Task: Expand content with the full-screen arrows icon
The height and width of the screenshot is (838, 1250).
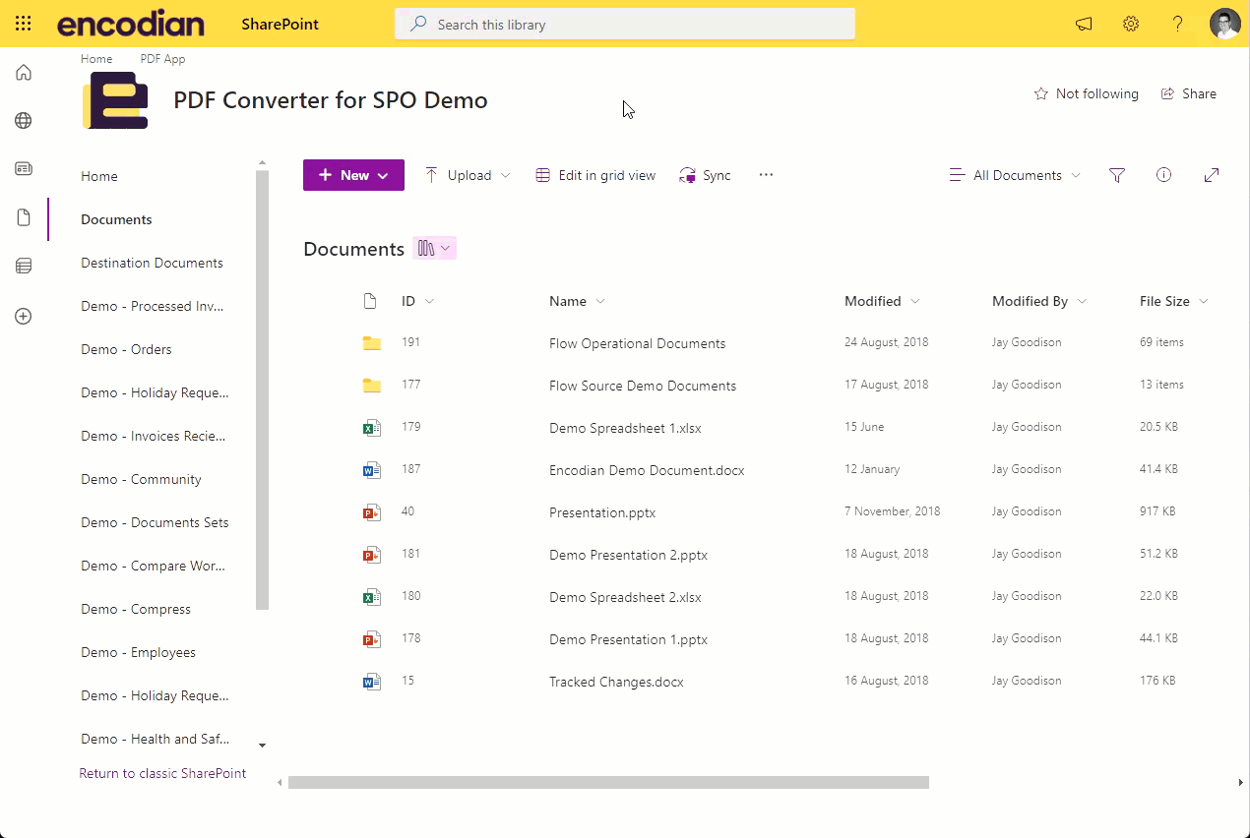Action: [1212, 175]
